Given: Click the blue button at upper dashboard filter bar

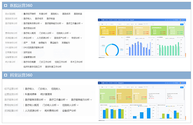Looking at the screenshot, I should click(182, 24).
